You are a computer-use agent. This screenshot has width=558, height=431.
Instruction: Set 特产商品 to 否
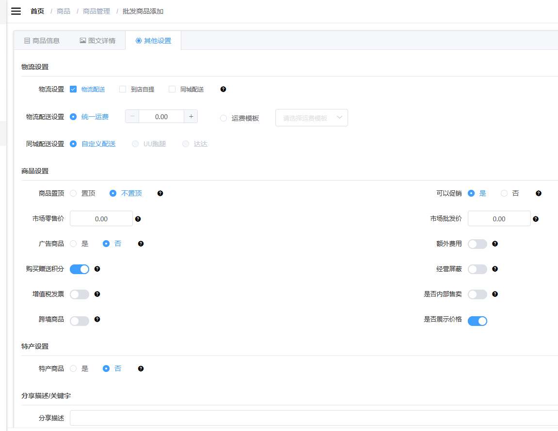pos(106,369)
